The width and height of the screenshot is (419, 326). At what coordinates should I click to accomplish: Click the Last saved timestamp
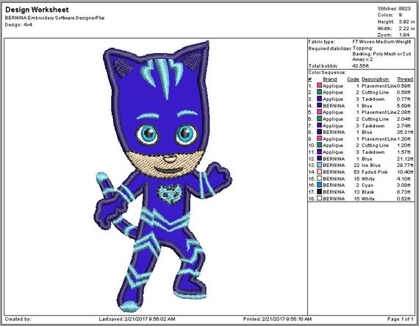click(x=137, y=319)
